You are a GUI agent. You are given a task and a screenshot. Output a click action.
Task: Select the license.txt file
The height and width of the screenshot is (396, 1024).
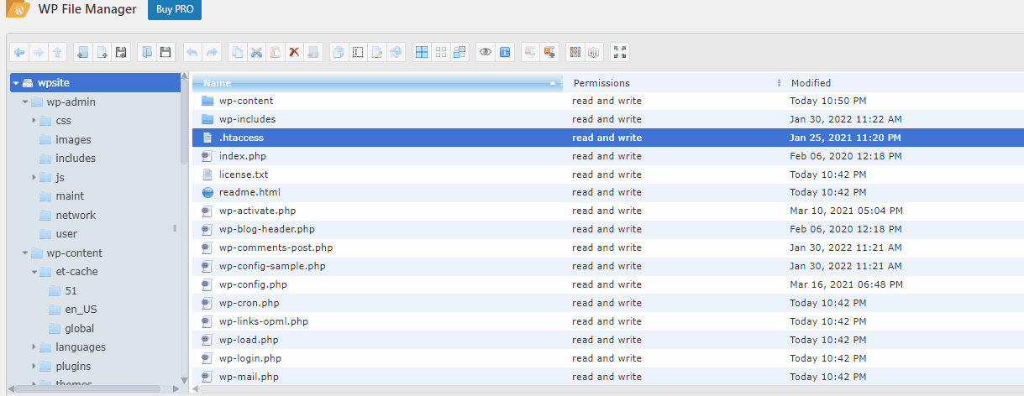click(608, 175)
